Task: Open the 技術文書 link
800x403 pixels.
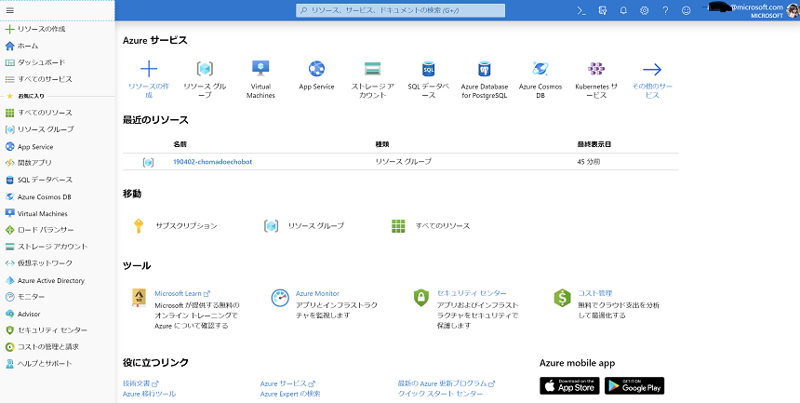Action: [x=140, y=383]
